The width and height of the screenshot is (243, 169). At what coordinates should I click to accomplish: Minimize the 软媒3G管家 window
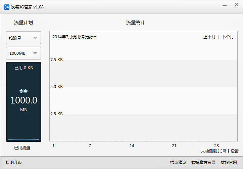[x=225, y=6]
